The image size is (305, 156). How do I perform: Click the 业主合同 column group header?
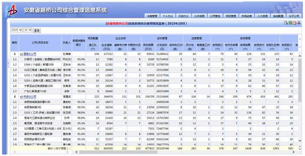[121, 39]
